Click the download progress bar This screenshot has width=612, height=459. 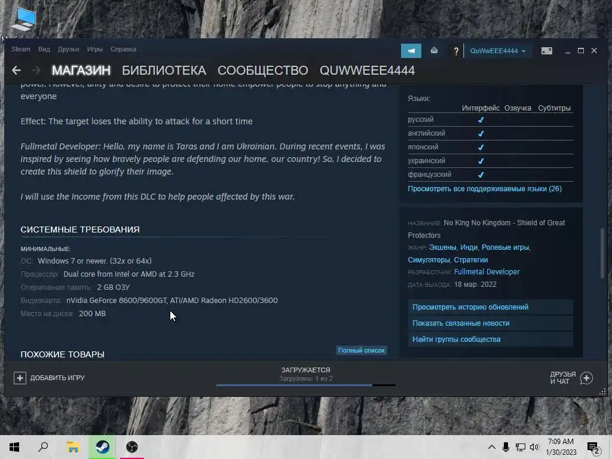coord(305,385)
